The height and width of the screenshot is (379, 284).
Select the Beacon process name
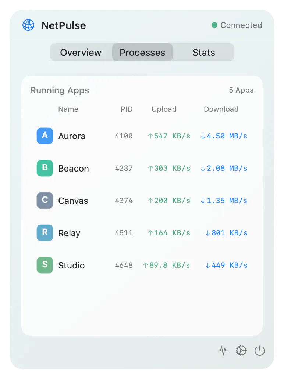click(x=73, y=169)
